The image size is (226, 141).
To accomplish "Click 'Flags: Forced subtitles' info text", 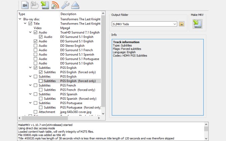I will [127, 49].
